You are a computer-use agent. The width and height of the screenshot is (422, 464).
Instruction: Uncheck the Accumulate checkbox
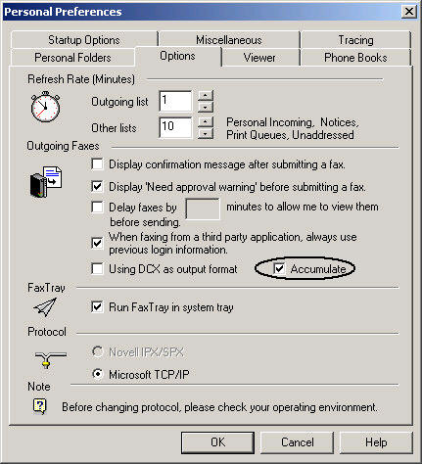point(279,268)
